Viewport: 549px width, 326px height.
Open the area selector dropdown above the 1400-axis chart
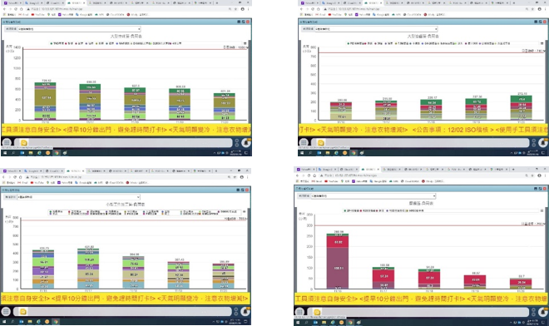(79, 29)
